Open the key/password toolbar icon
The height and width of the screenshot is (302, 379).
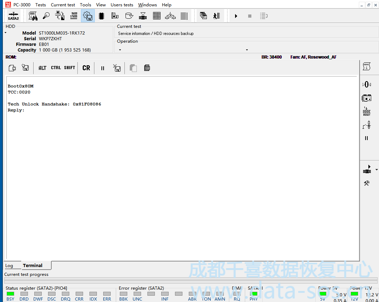coord(46,16)
